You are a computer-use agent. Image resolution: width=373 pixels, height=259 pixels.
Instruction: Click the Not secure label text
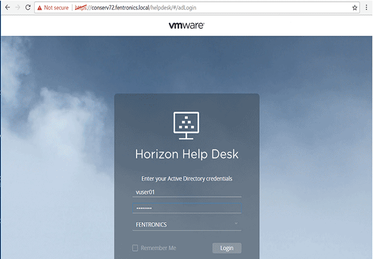56,7
